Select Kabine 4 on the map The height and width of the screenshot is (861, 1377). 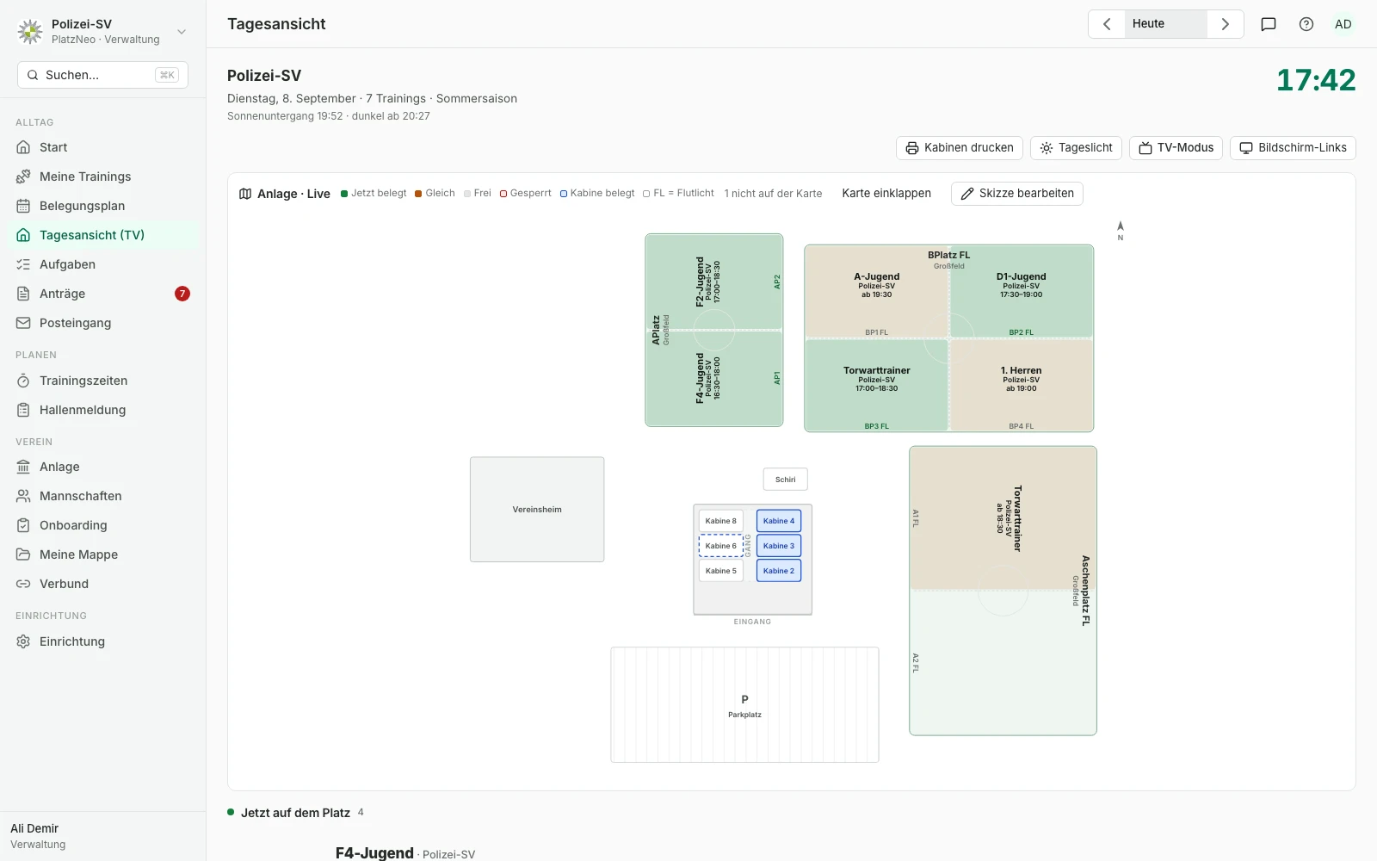pos(779,521)
